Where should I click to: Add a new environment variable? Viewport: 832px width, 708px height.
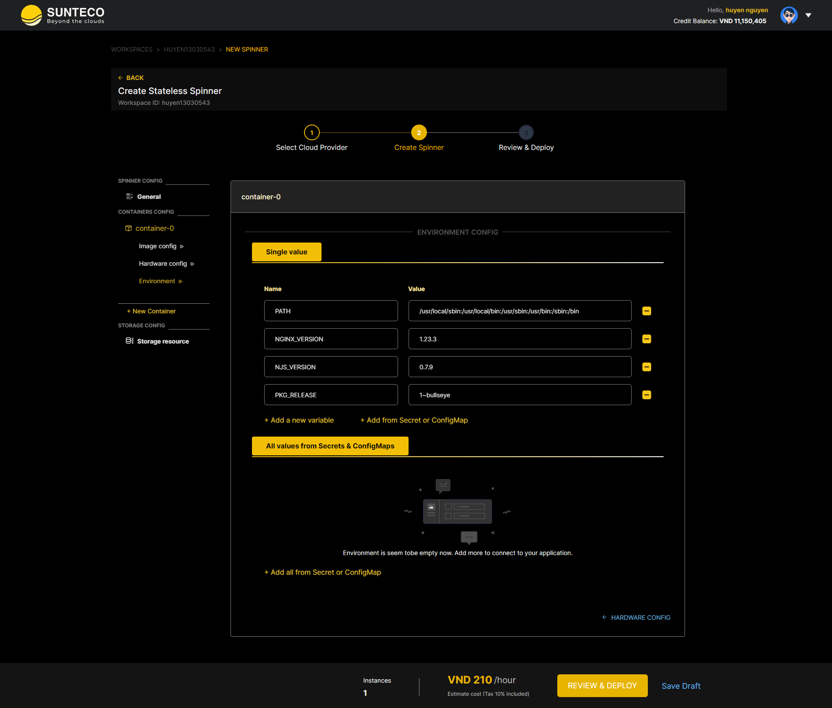point(299,420)
